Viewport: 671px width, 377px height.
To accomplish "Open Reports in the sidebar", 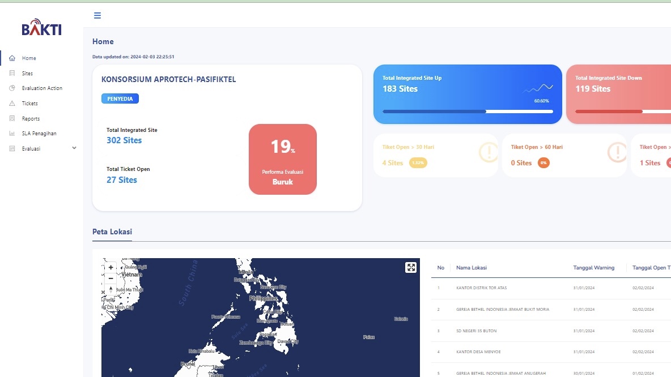I will (x=31, y=119).
